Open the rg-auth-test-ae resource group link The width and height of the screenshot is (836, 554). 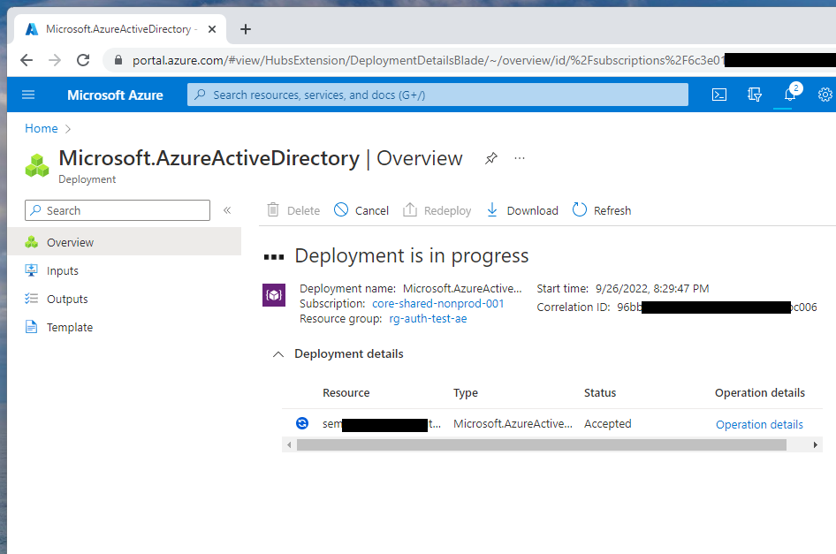[x=428, y=318]
